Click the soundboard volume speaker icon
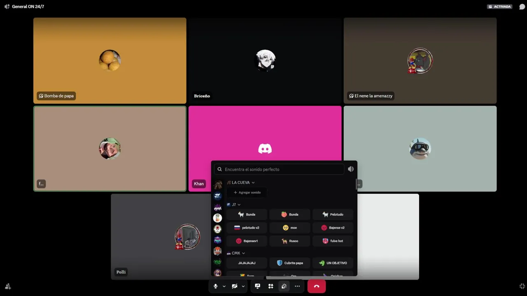The width and height of the screenshot is (527, 296). coord(351,169)
